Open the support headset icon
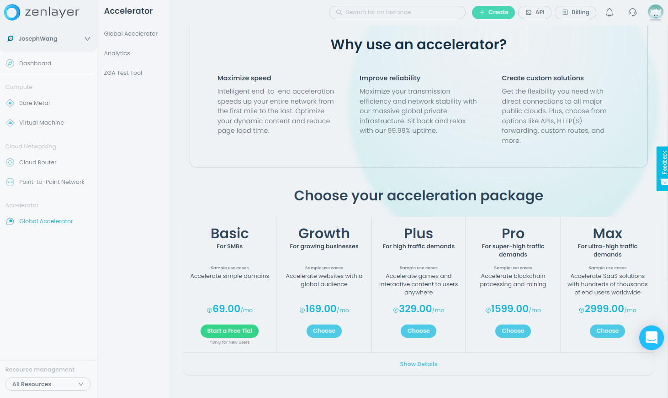This screenshot has height=398, width=668. tap(632, 12)
